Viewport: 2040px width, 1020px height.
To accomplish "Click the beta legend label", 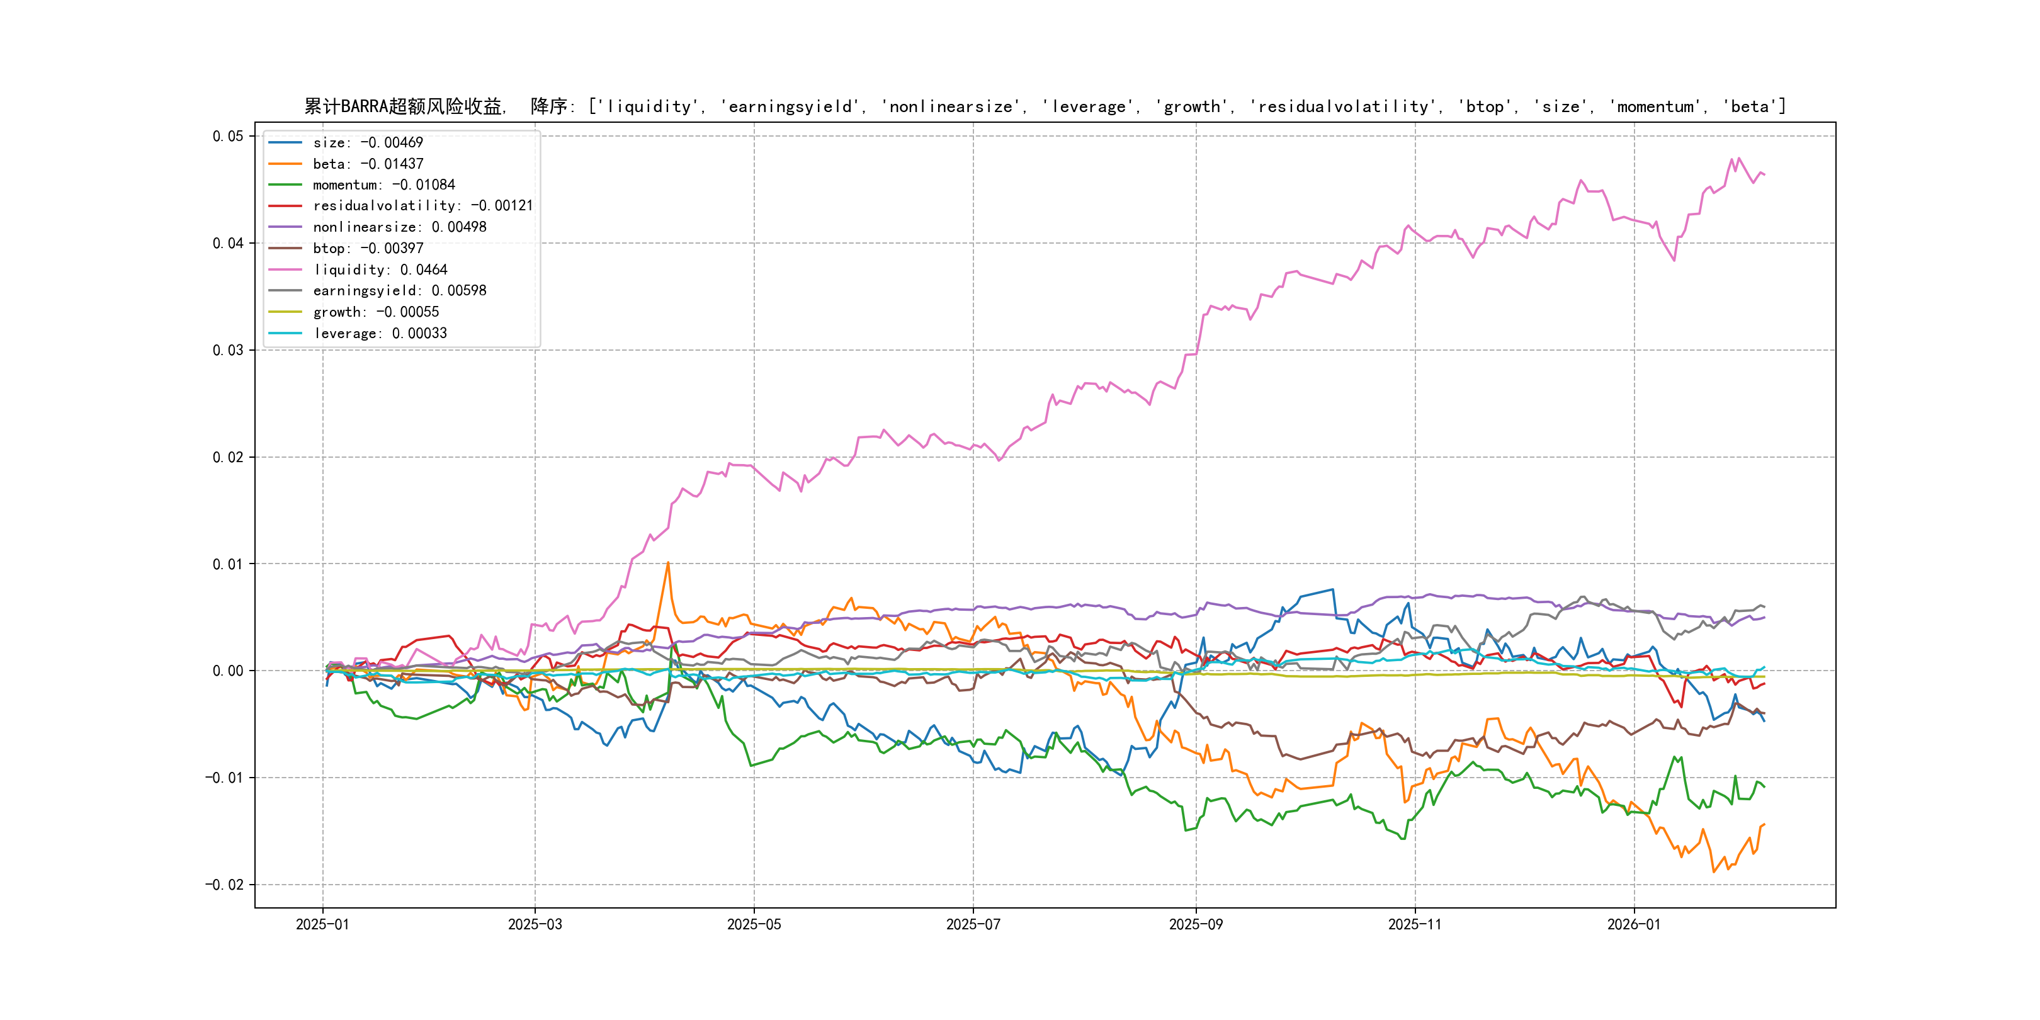I will 368,164.
